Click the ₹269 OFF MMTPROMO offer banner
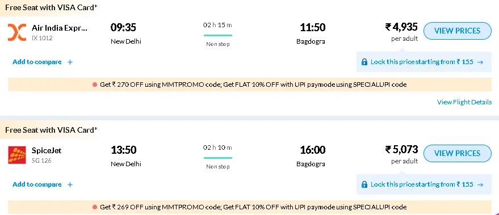 [250, 207]
